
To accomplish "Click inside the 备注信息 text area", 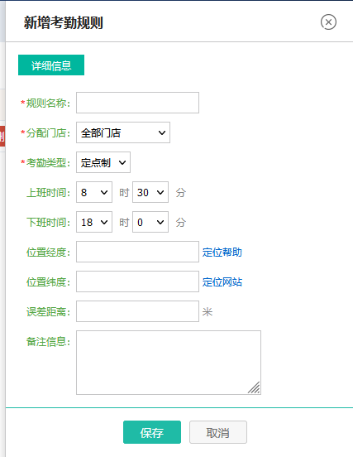I will 169,363.
